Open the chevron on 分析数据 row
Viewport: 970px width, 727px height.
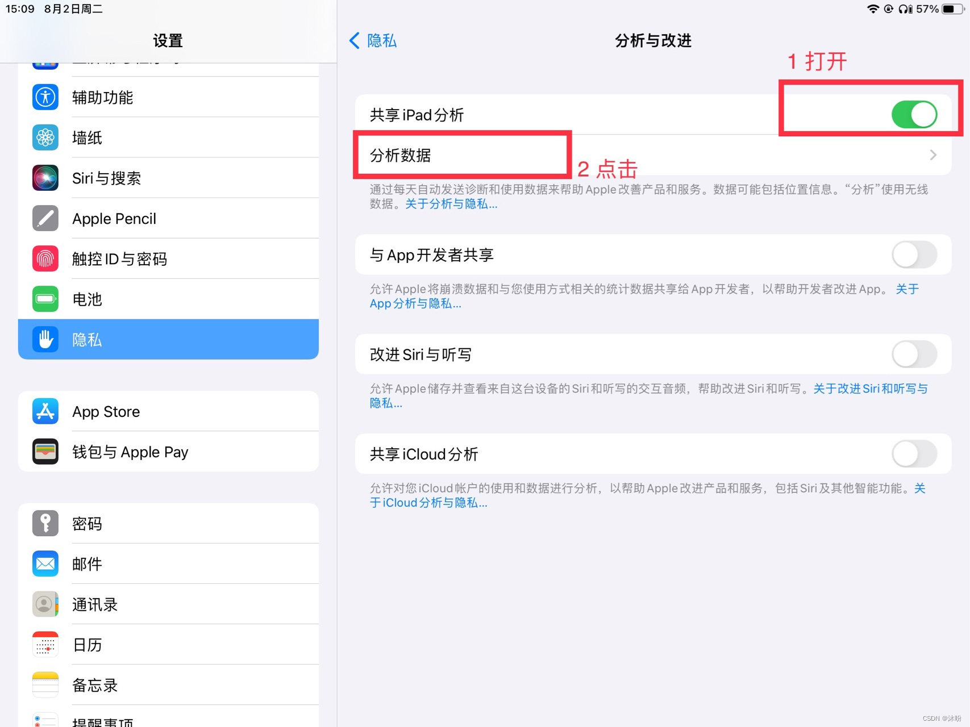click(x=933, y=155)
